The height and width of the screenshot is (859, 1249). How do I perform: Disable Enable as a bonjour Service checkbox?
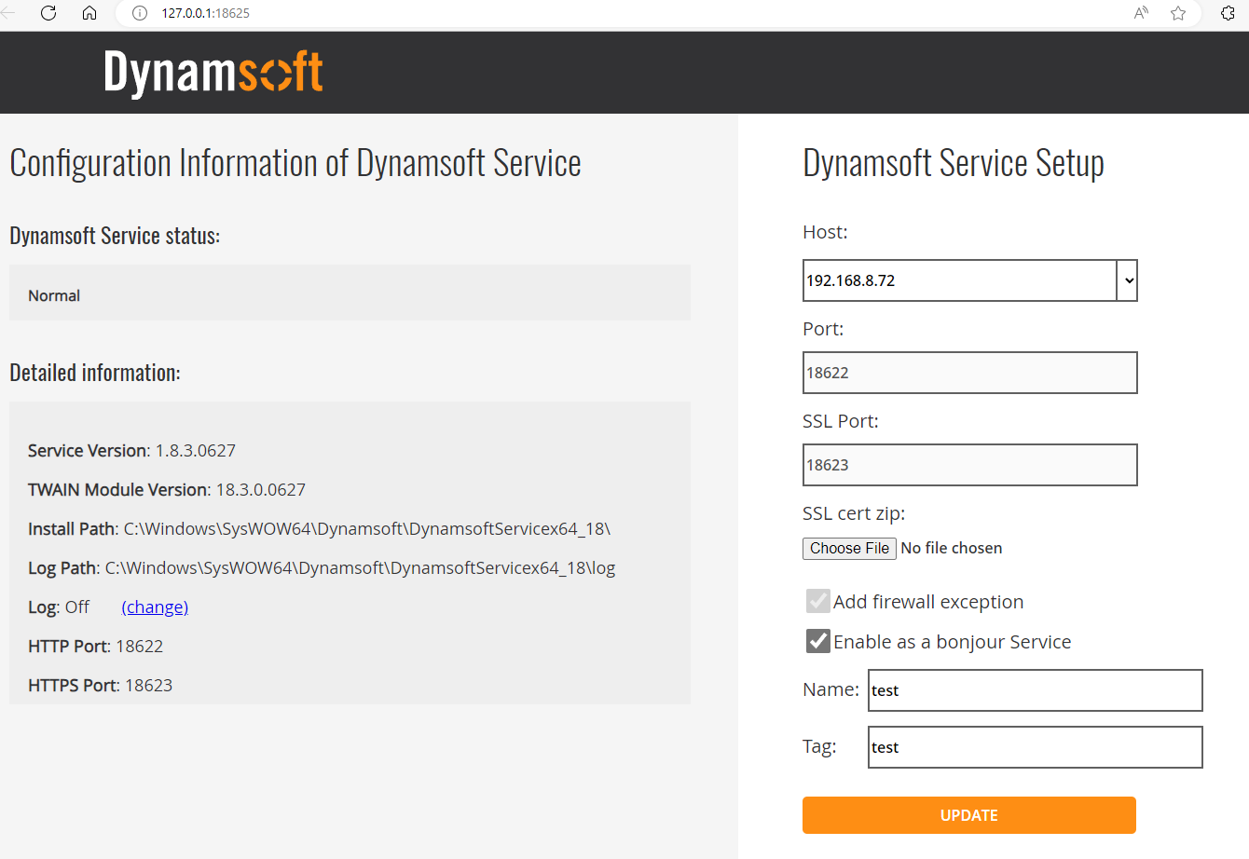[817, 641]
